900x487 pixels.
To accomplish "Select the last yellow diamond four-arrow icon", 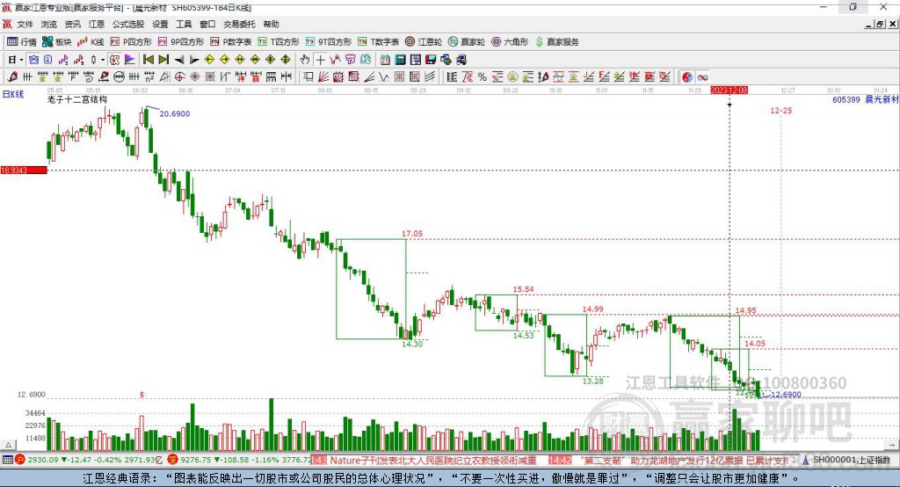I will coord(286,60).
